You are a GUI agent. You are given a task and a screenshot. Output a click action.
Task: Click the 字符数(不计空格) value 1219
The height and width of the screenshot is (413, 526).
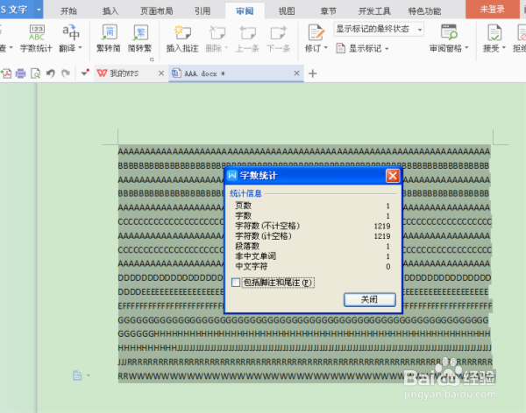click(382, 226)
